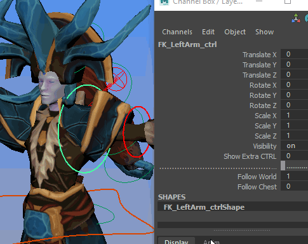Click the Follow Chest value field
Viewport: 308px width, 244px height.
(294, 186)
